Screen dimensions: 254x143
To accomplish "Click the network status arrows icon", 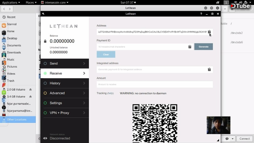I will [x=45, y=138].
